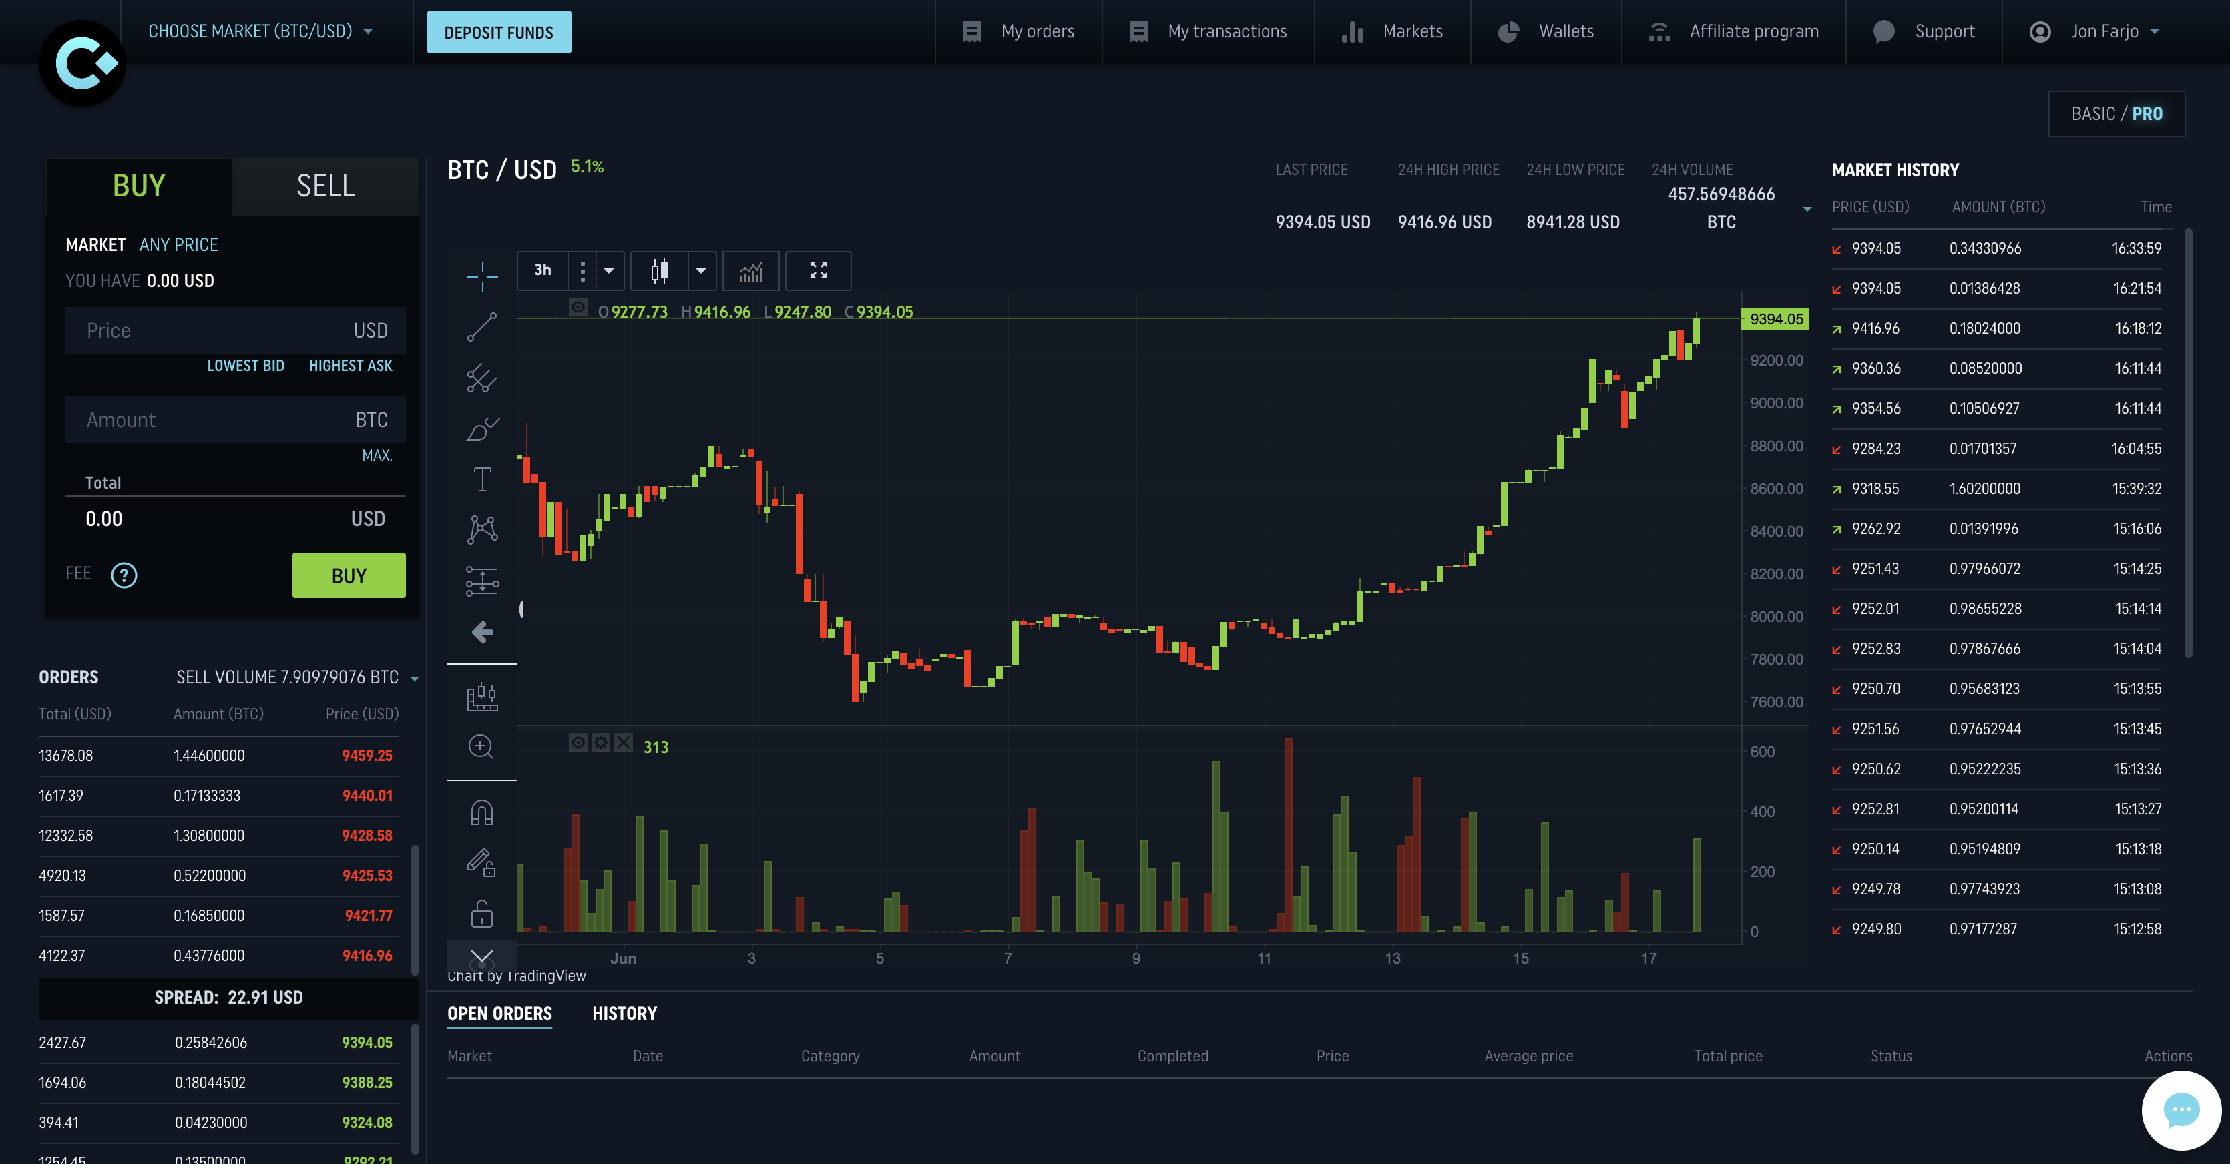Click the chart zoom-in magnifier icon

click(x=481, y=746)
